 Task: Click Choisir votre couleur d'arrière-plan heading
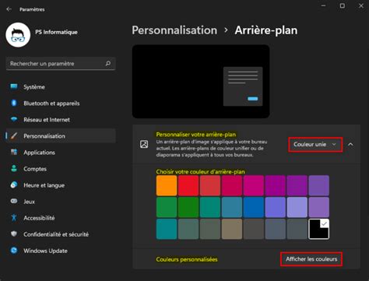tap(200, 171)
